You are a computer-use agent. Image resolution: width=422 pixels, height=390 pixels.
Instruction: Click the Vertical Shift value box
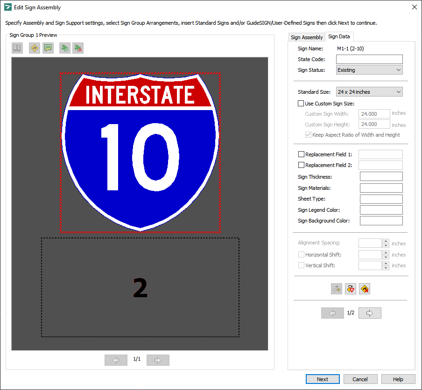370,265
